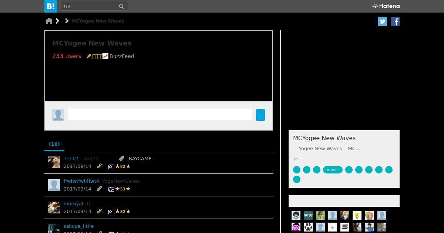Screen dimensions: 444x233
Task: Click the paw print avatar in sidebar
Action: pos(308,227)
